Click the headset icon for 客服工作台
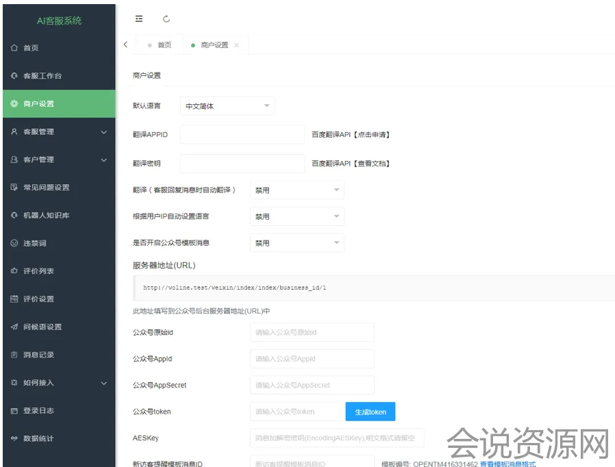Screen dimensions: 615x467 [x=14, y=76]
